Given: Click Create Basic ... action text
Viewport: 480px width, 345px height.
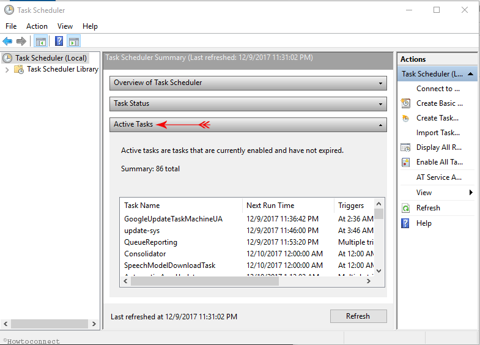Looking at the screenshot, I should pos(439,103).
